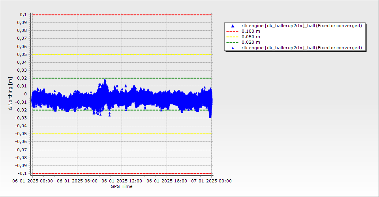This screenshot has height=197, width=379.
Task: Select the '0.020 m' legend entry
Action: pyautogui.click(x=251, y=43)
